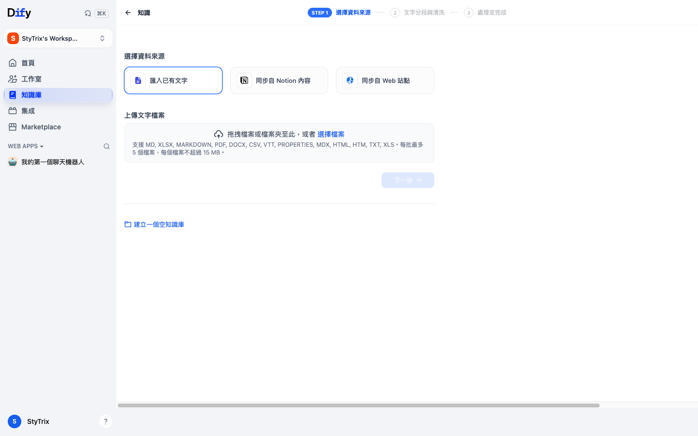This screenshot has width=698, height=436.
Task: Click step 選擇資料來源 in the progress bar
Action: point(353,13)
